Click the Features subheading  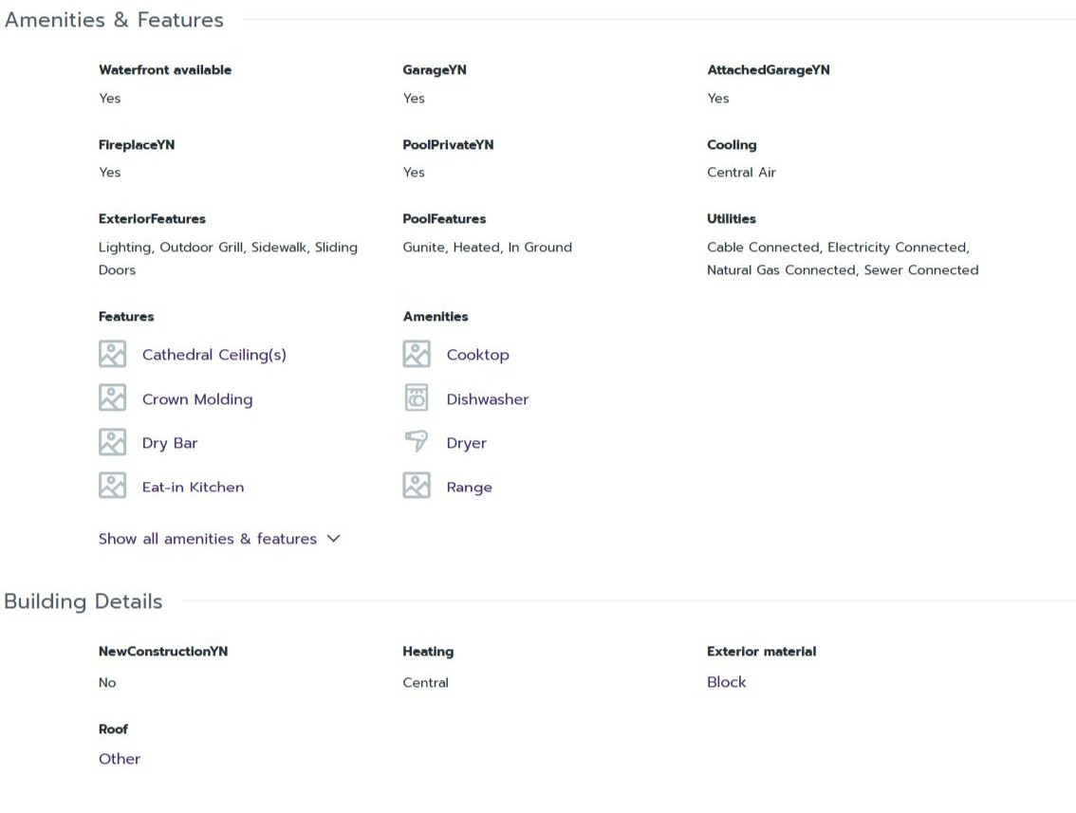(126, 317)
